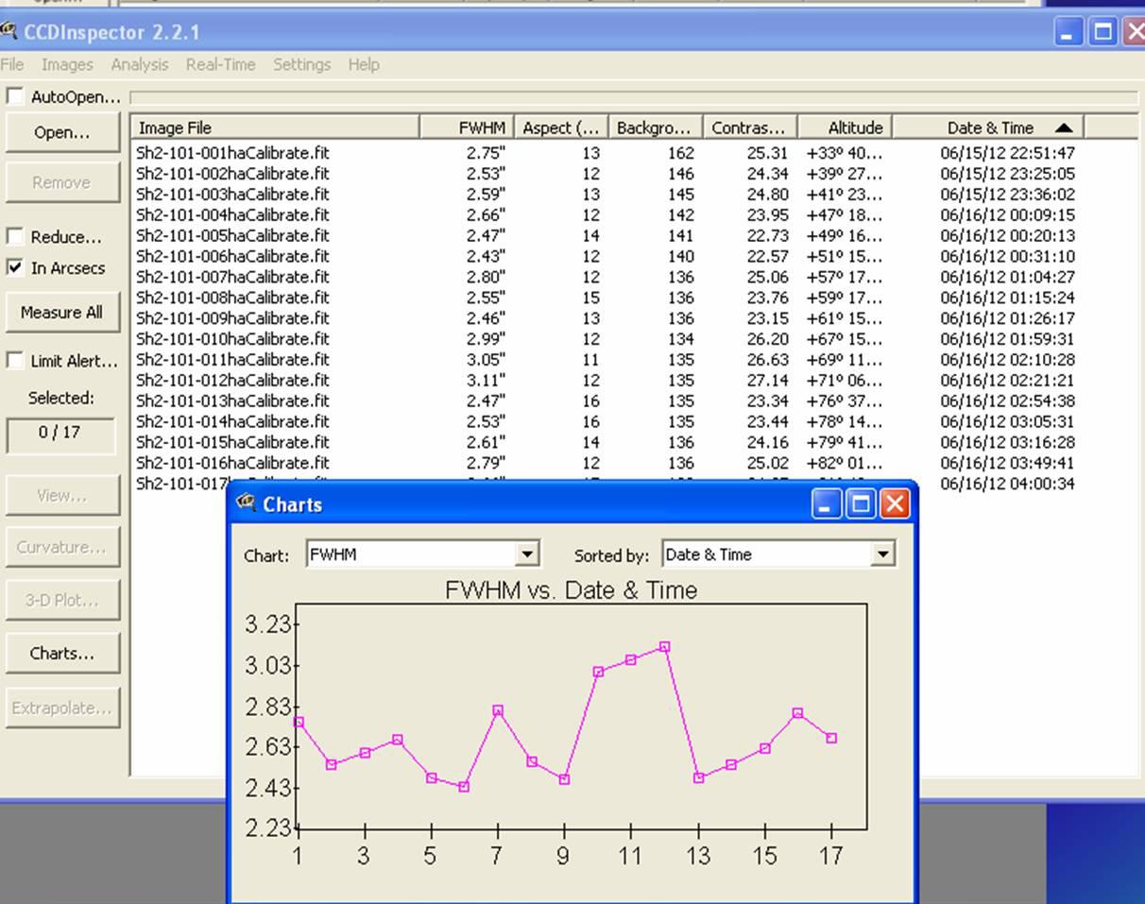Sort by the Image File column header

(275, 128)
